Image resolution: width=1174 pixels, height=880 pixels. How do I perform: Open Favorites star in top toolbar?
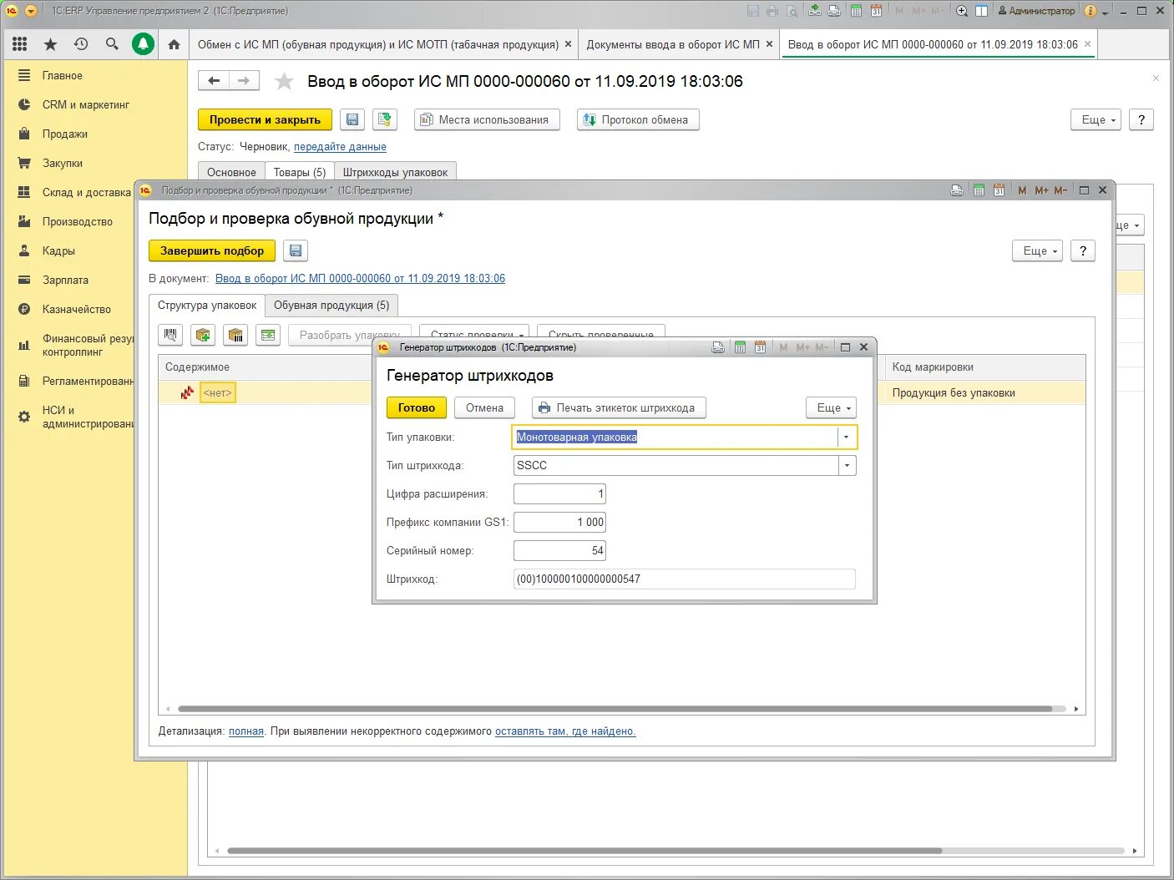(x=50, y=44)
